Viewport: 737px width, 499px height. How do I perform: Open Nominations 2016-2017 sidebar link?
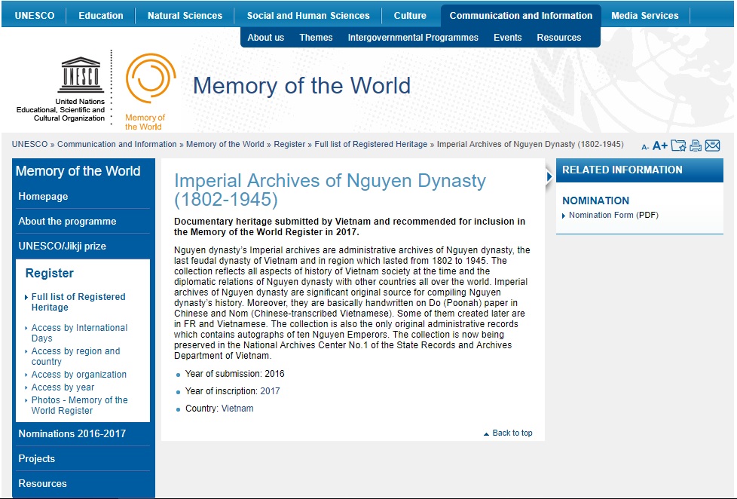72,434
